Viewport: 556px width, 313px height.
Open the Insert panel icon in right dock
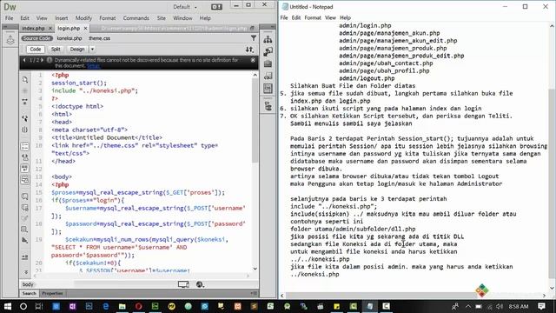268,63
